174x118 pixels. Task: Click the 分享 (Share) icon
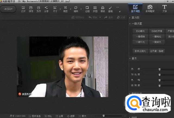[x=46, y=9]
